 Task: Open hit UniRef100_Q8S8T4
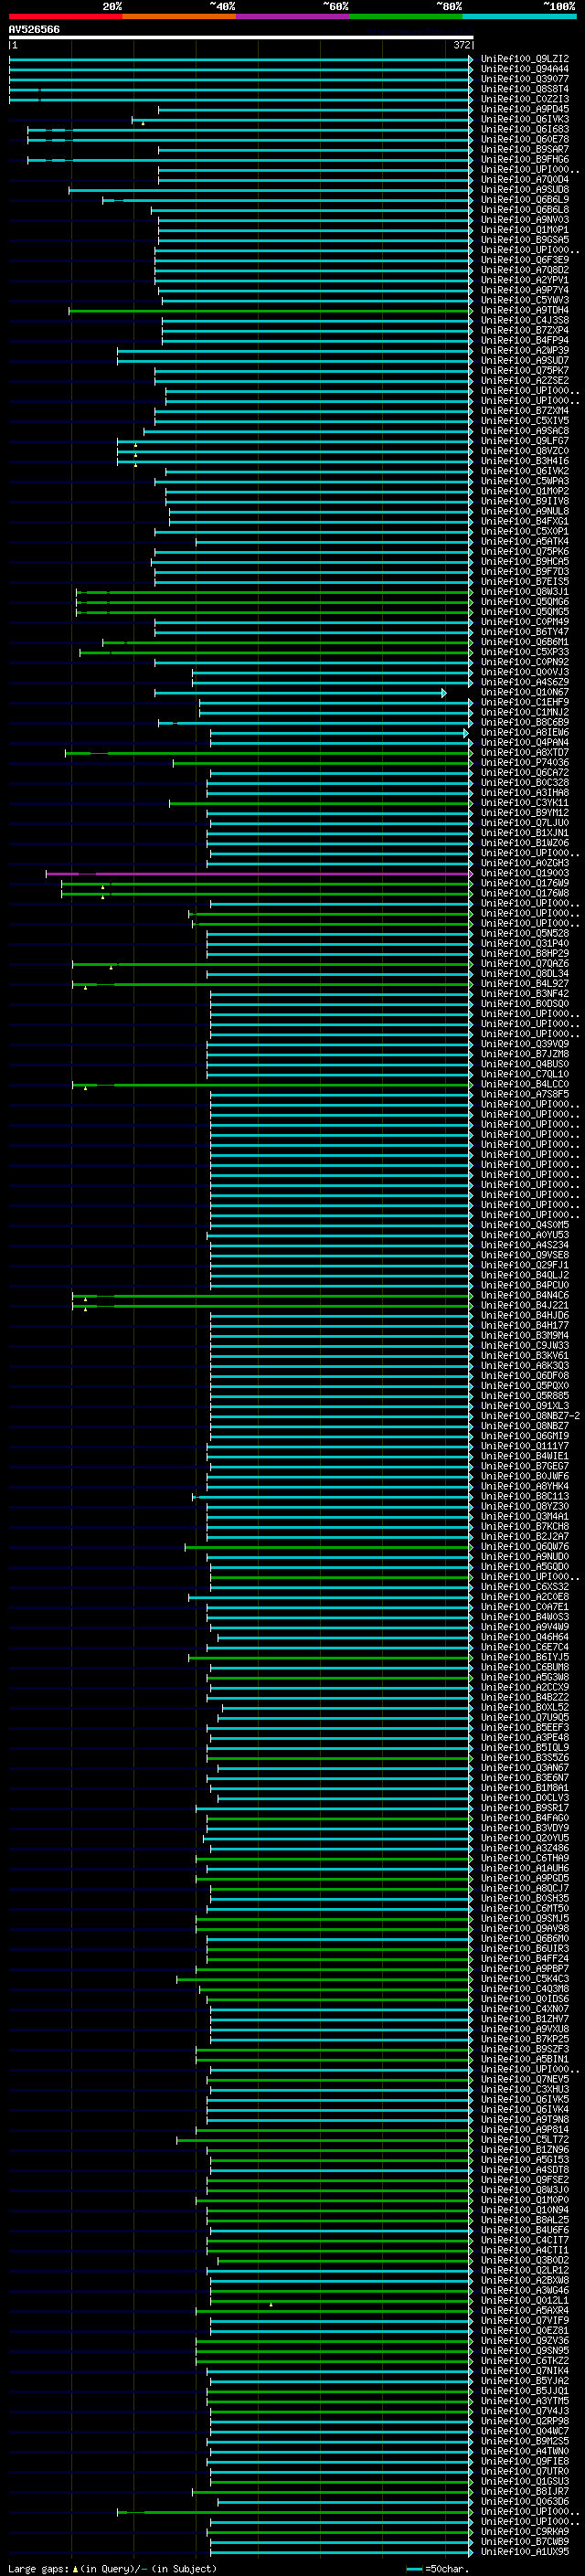point(524,89)
